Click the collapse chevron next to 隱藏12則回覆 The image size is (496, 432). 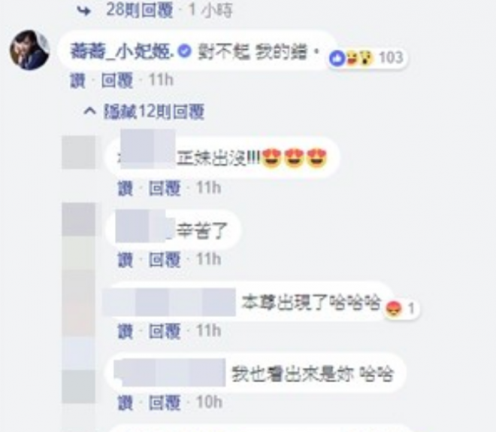point(89,111)
